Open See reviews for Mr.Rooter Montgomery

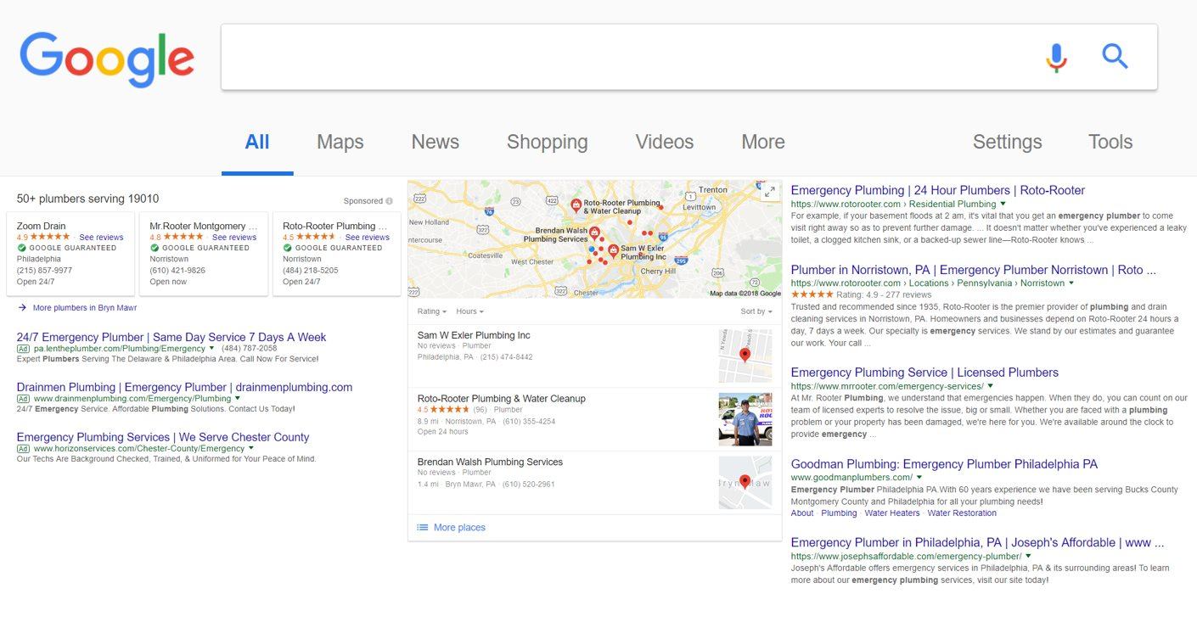pyautogui.click(x=234, y=238)
